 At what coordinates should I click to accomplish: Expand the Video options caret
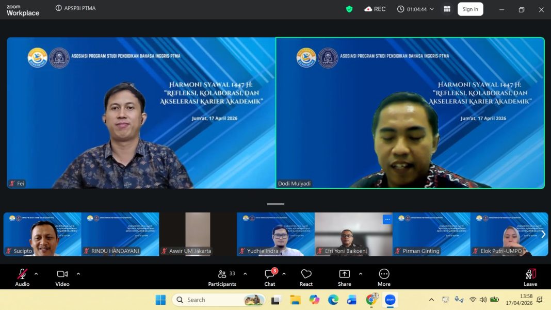[x=78, y=274]
